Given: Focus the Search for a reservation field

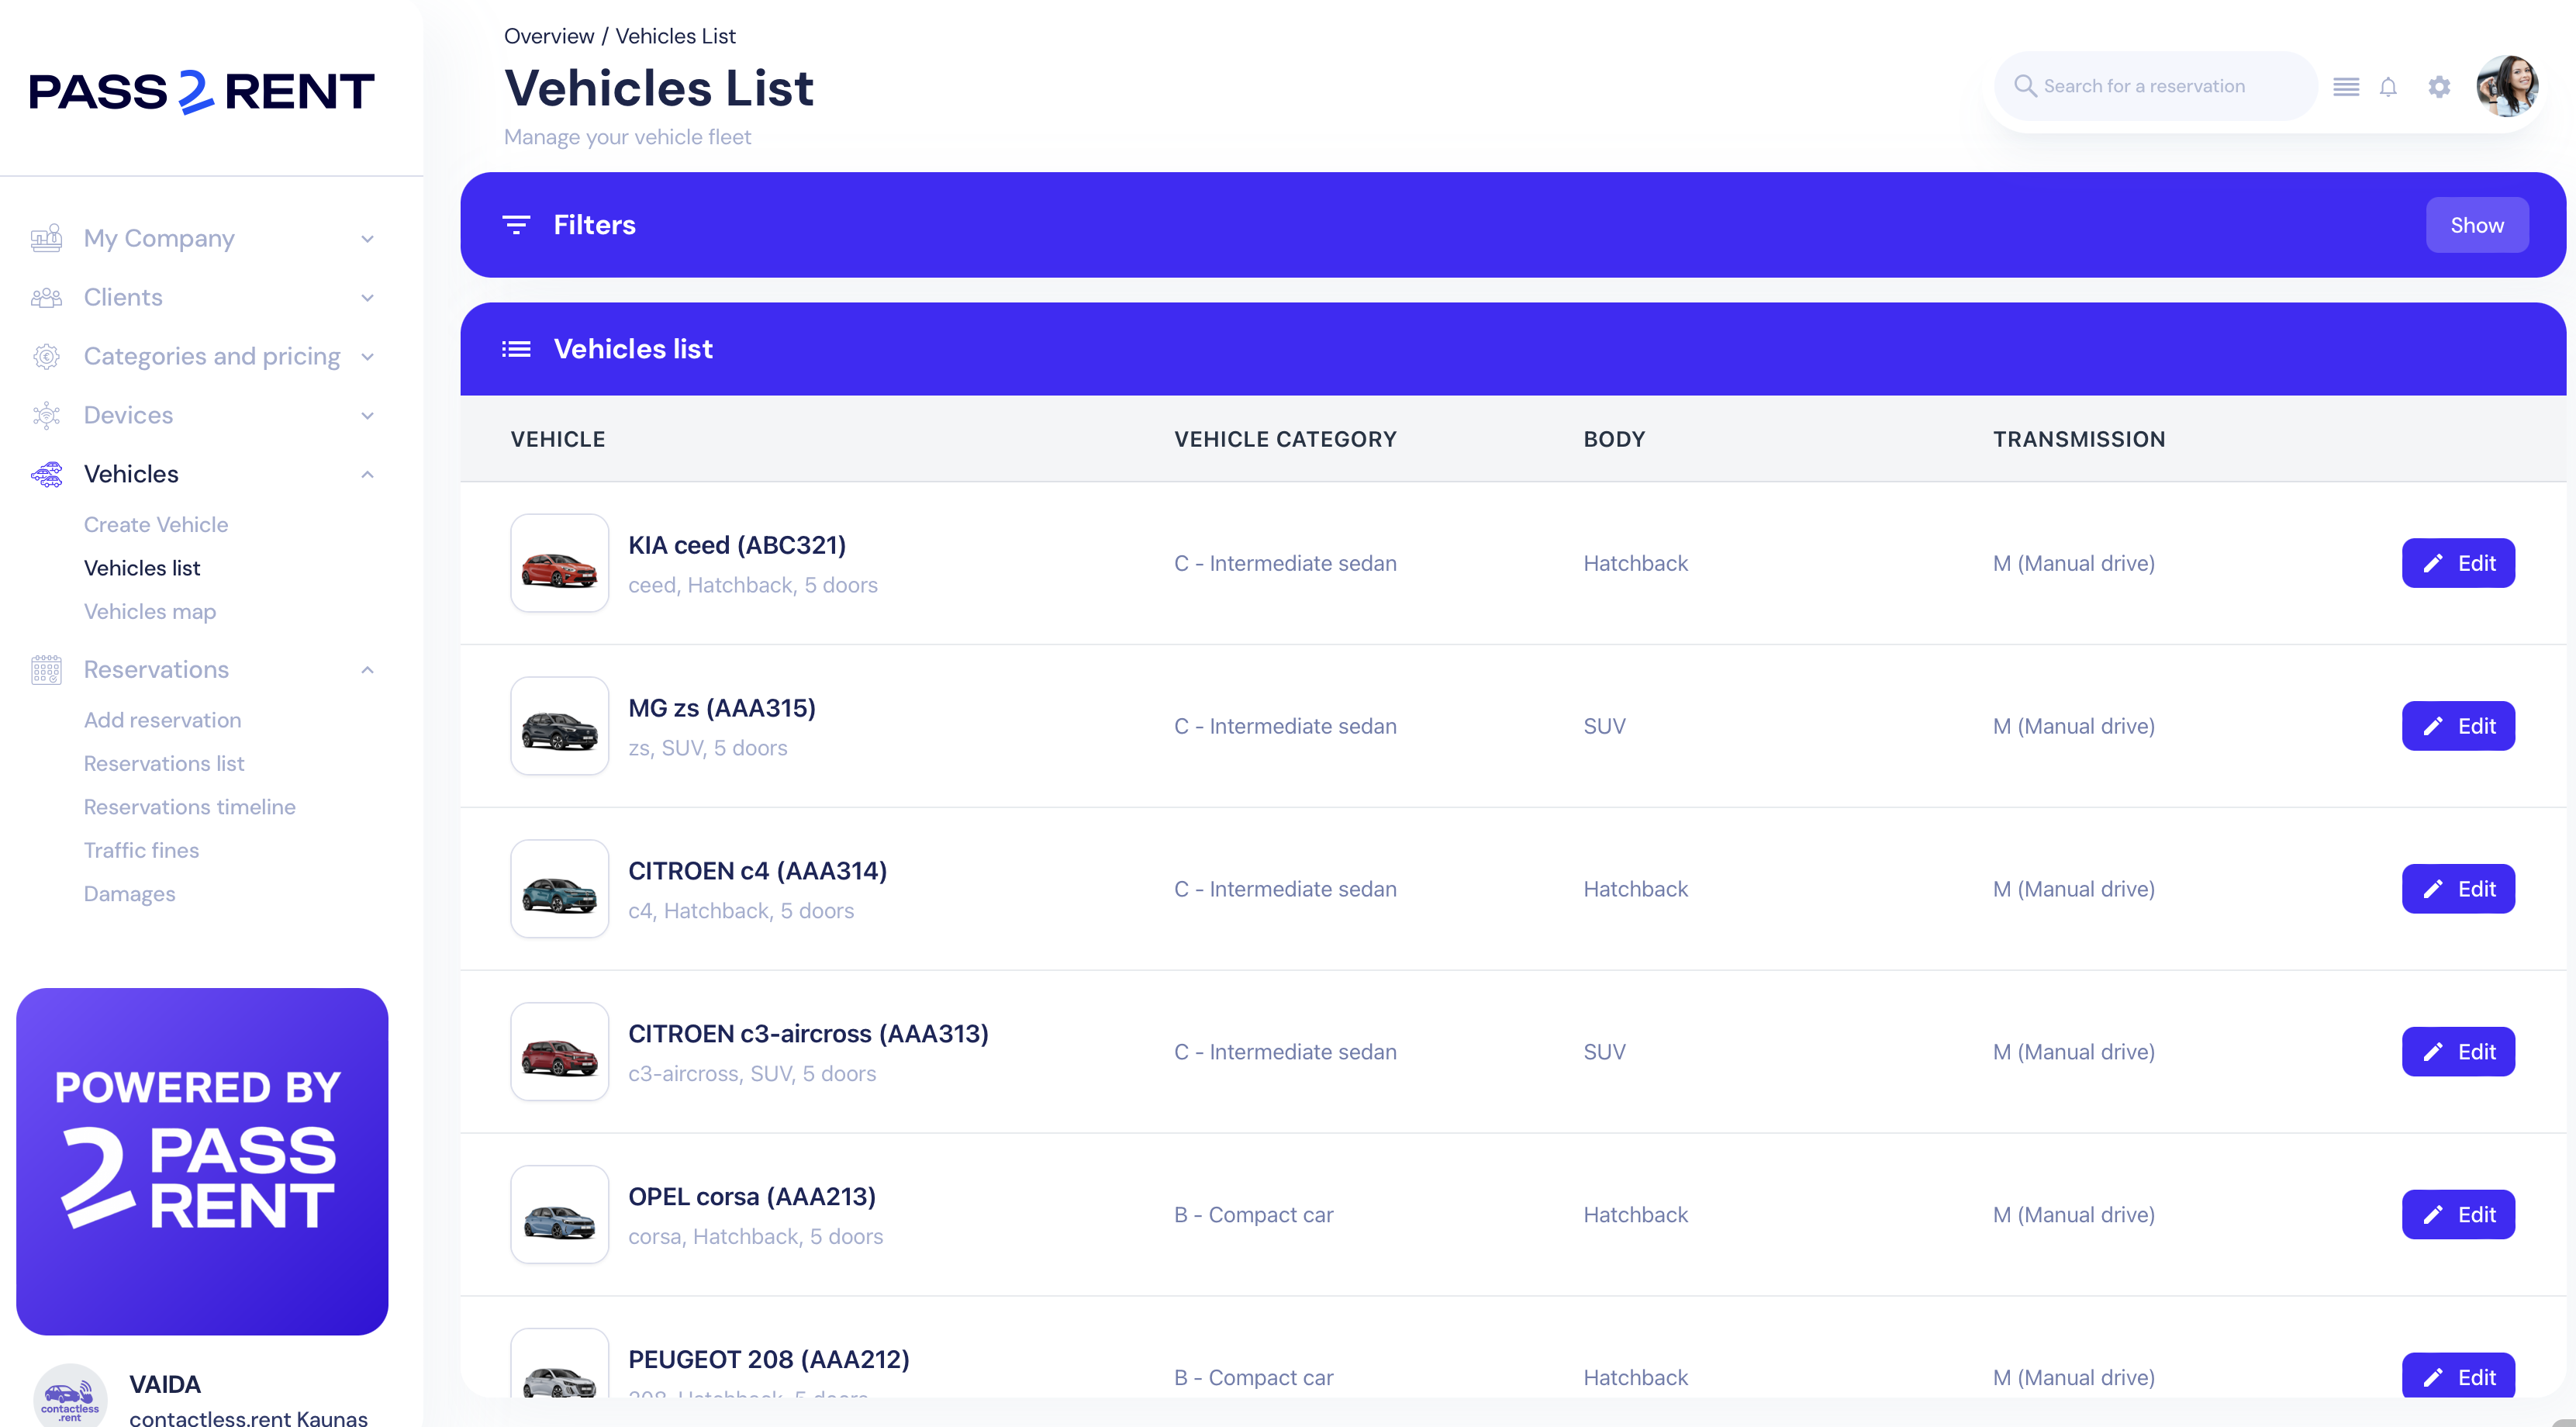Looking at the screenshot, I should pyautogui.click(x=2160, y=87).
